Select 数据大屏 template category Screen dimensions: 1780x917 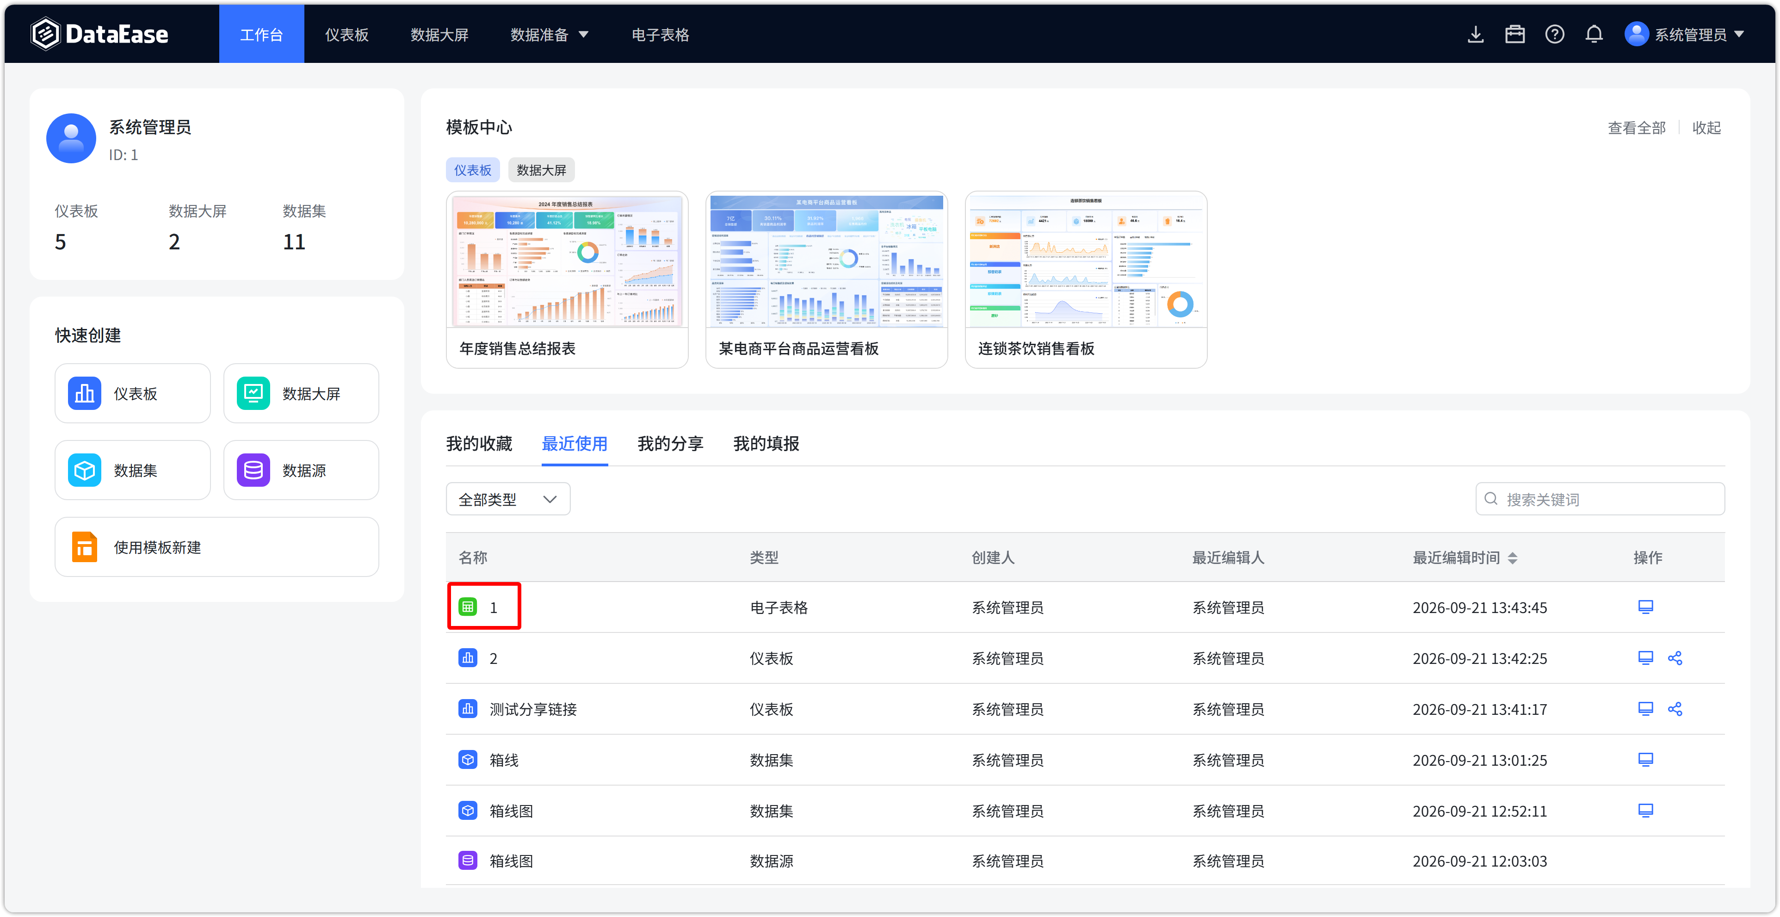[x=541, y=170]
